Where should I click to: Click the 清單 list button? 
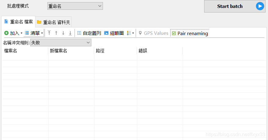[32, 33]
